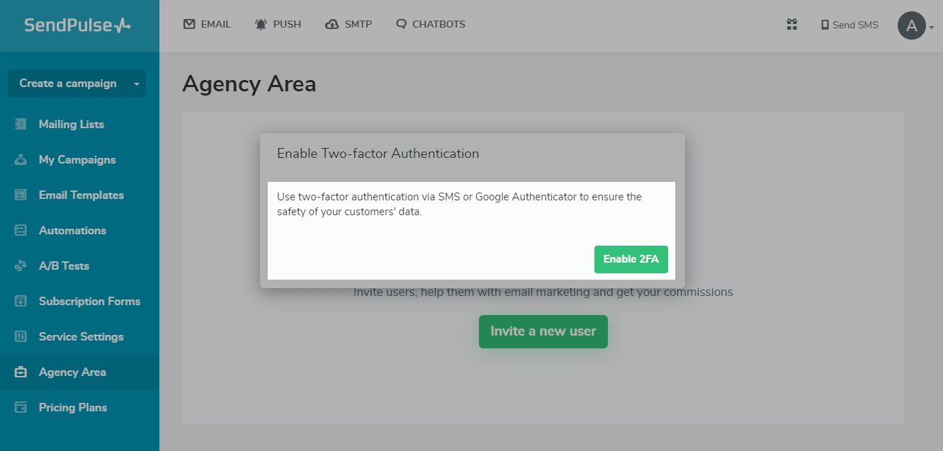943x451 pixels.
Task: Open CHATBOTS from the top navigation
Action: tap(431, 25)
